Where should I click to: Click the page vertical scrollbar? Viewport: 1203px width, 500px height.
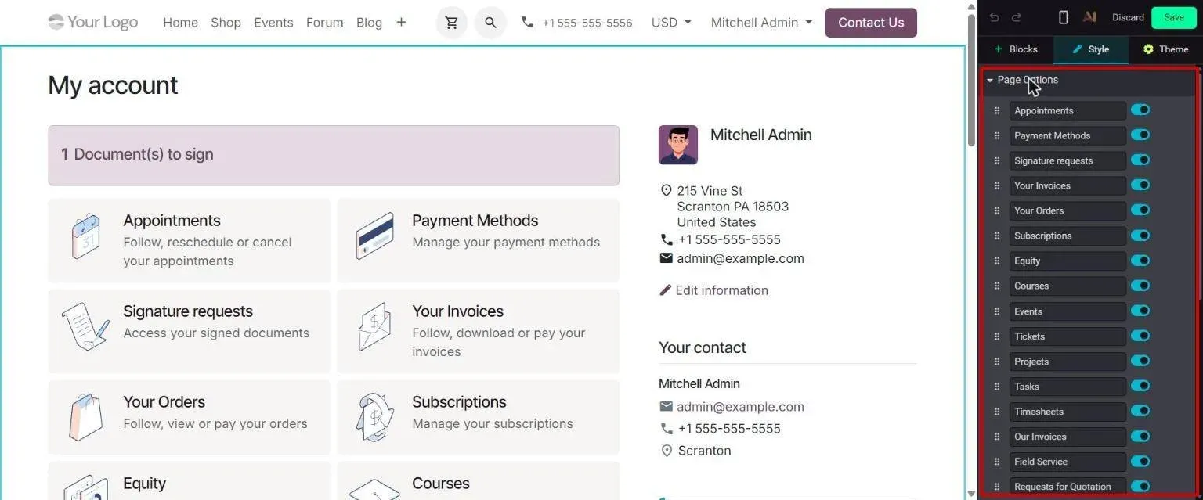point(971,78)
